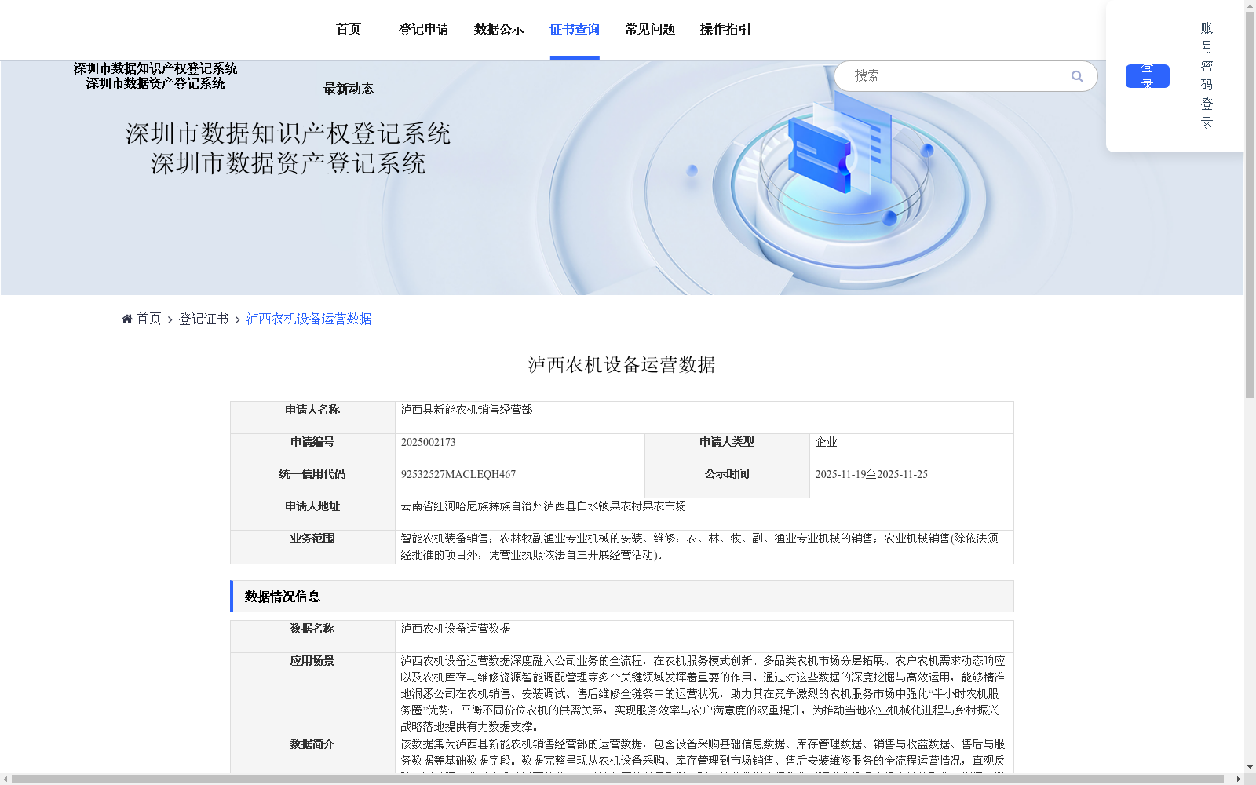Click the right arrow of the bottom scrollbar
The image size is (1256, 785).
pyautogui.click(x=1238, y=779)
